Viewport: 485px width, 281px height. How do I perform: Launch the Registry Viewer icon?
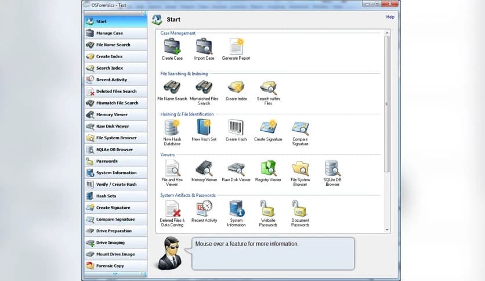click(x=268, y=168)
